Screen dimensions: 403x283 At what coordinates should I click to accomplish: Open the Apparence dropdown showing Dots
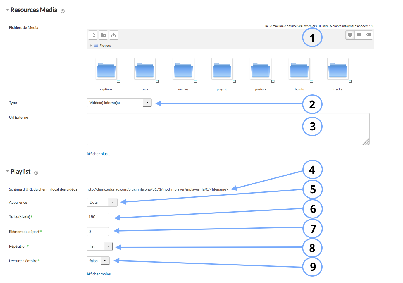coord(101,202)
